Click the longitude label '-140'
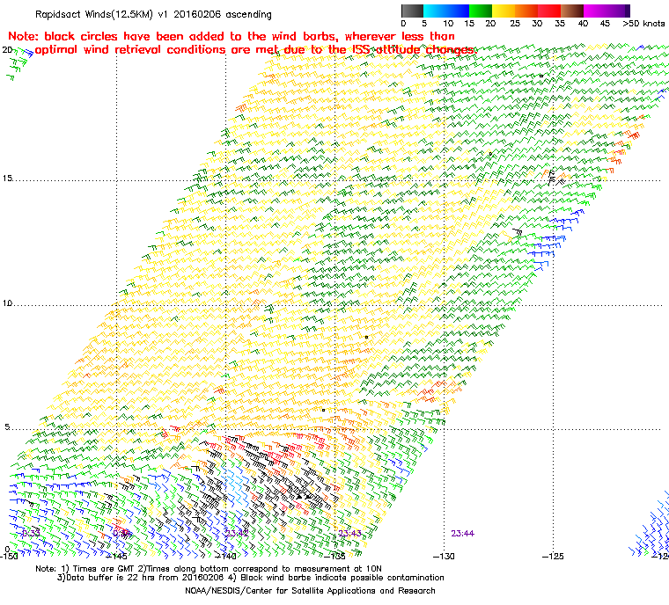The width and height of the screenshot is (669, 605). pyautogui.click(x=225, y=556)
